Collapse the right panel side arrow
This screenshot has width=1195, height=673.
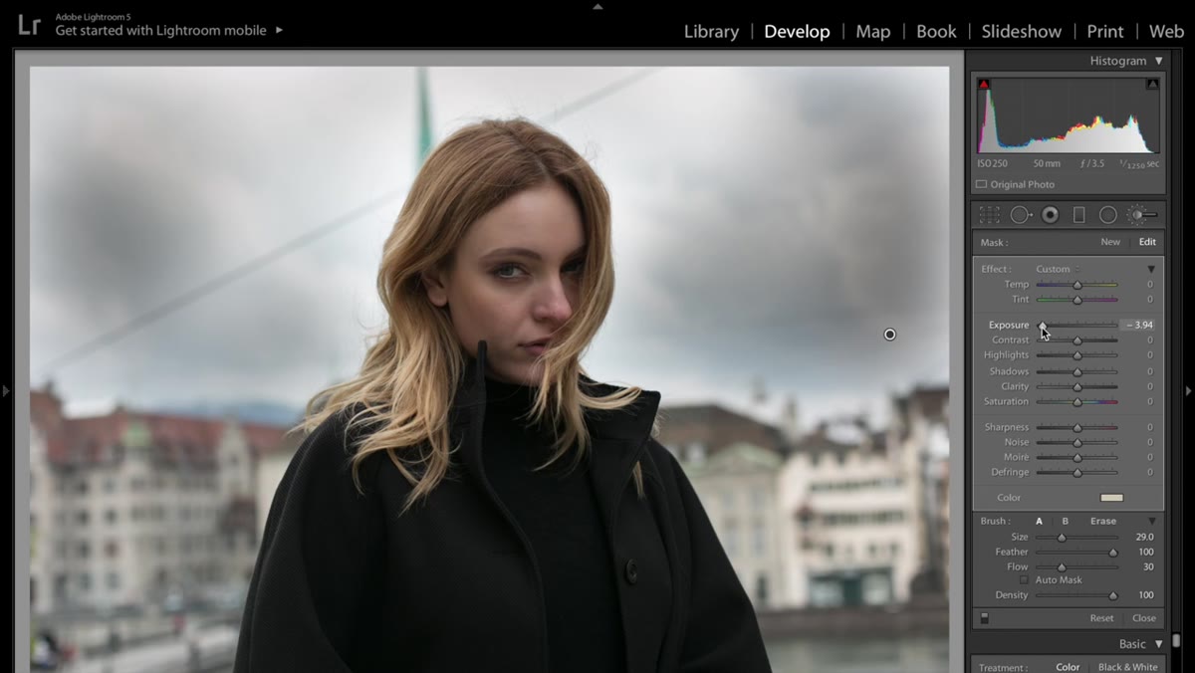click(1188, 391)
